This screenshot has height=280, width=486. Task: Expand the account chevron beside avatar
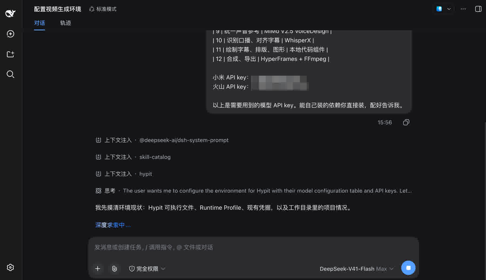click(x=449, y=9)
